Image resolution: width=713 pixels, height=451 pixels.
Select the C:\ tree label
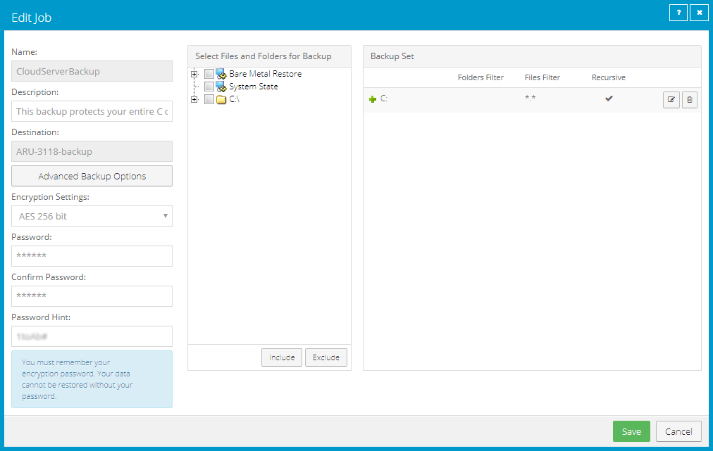[x=234, y=99]
